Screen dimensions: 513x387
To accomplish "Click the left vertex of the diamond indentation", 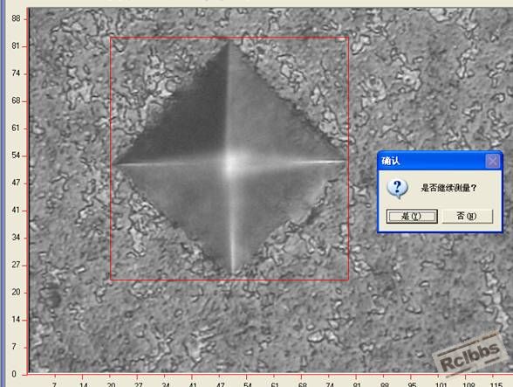I will [114, 164].
